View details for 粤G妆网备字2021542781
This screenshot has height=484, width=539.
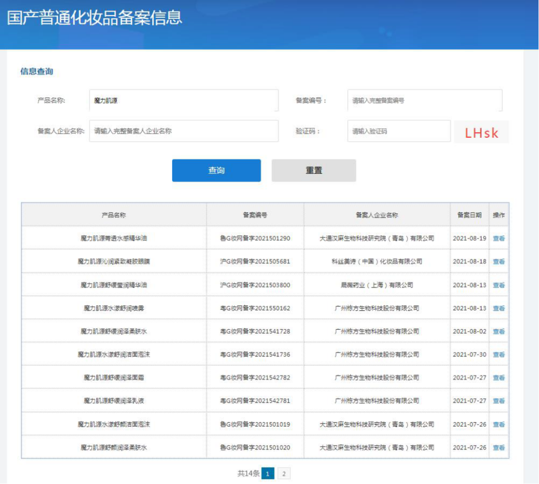(499, 401)
